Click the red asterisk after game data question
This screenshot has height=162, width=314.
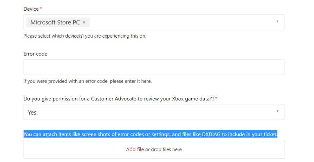pos(216,98)
